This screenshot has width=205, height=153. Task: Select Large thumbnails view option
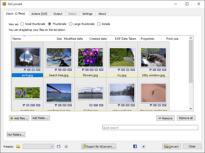pyautogui.click(x=71, y=24)
